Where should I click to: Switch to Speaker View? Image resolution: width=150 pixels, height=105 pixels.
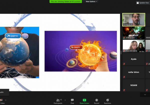point(143,3)
